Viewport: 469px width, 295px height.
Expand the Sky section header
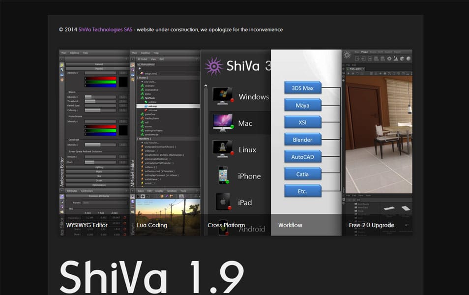[x=97, y=176]
